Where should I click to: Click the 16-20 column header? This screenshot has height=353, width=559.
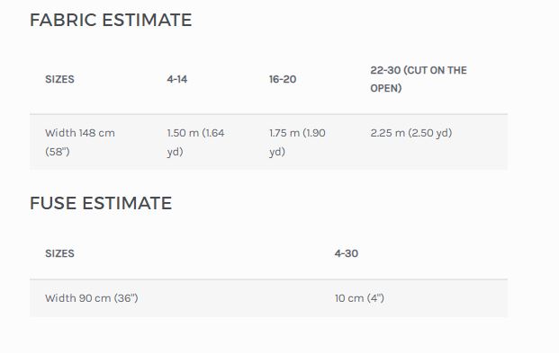coord(283,79)
